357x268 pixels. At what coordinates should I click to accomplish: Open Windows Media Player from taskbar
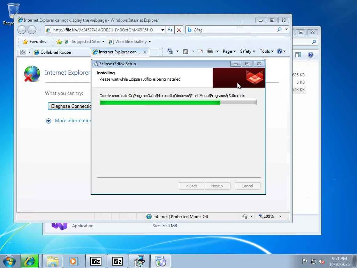pyautogui.click(x=73, y=261)
